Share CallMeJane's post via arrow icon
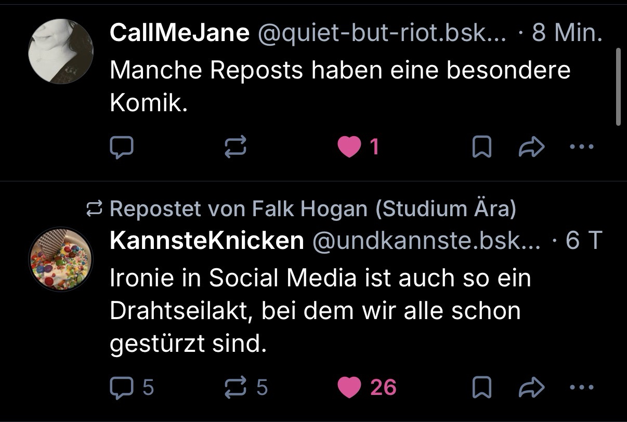Screen dimensions: 627x422 532,148
